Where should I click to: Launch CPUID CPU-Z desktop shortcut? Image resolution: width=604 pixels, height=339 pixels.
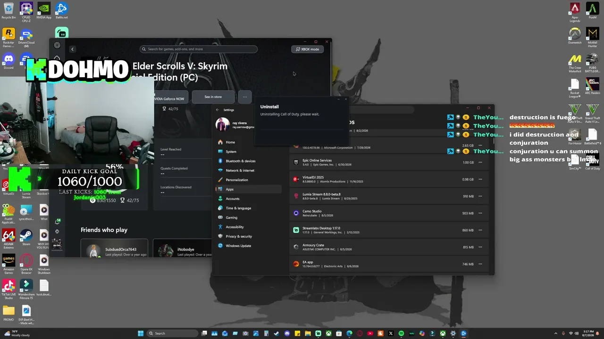26,12
